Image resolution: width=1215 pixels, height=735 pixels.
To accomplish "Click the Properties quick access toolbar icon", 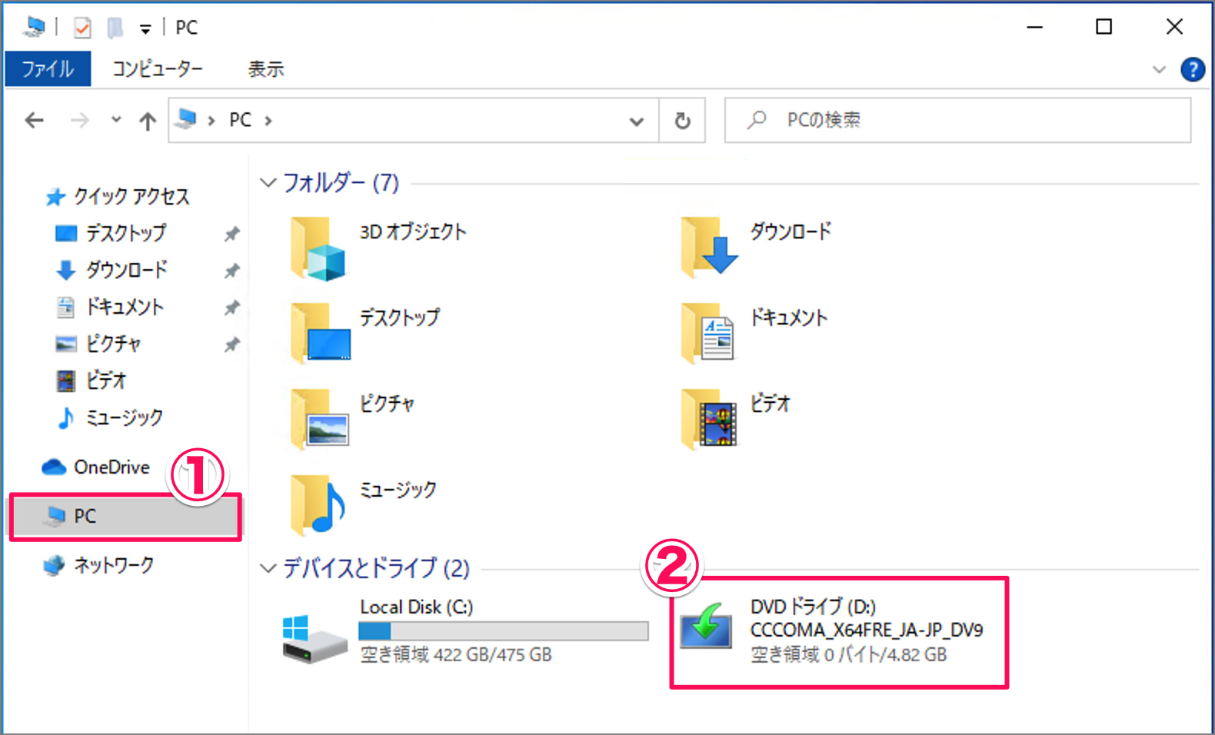I will pyautogui.click(x=82, y=28).
